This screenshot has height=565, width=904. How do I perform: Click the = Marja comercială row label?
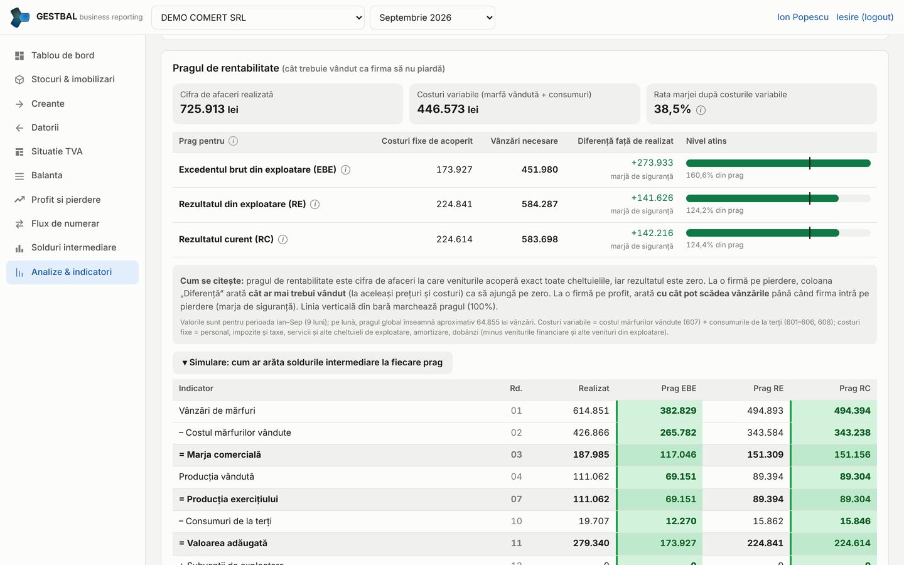click(x=220, y=455)
